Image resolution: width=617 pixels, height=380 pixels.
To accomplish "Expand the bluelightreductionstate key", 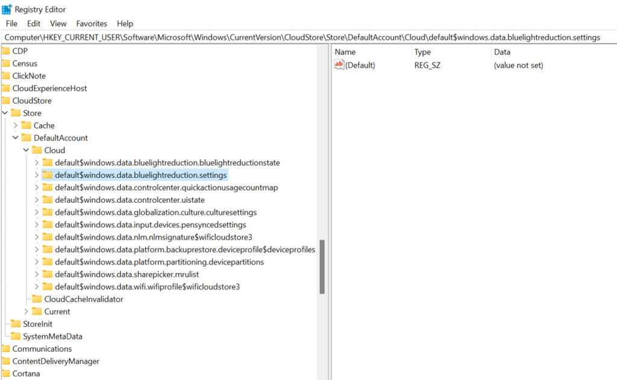I will [37, 163].
